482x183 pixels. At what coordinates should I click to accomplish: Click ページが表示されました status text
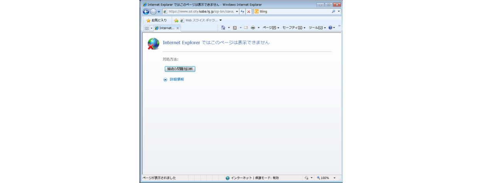click(159, 178)
